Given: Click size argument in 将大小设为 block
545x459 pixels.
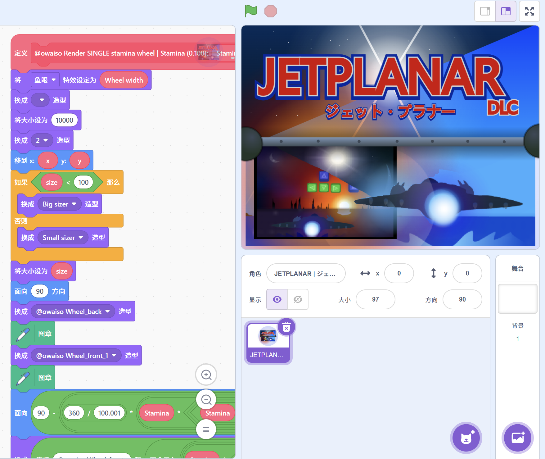Looking at the screenshot, I should (61, 271).
